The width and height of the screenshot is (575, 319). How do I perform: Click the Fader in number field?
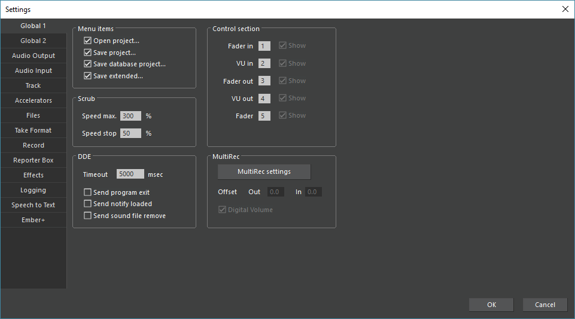(264, 46)
